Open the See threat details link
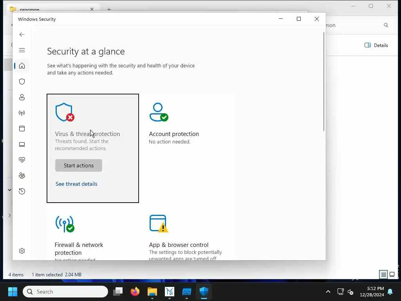 (x=76, y=184)
